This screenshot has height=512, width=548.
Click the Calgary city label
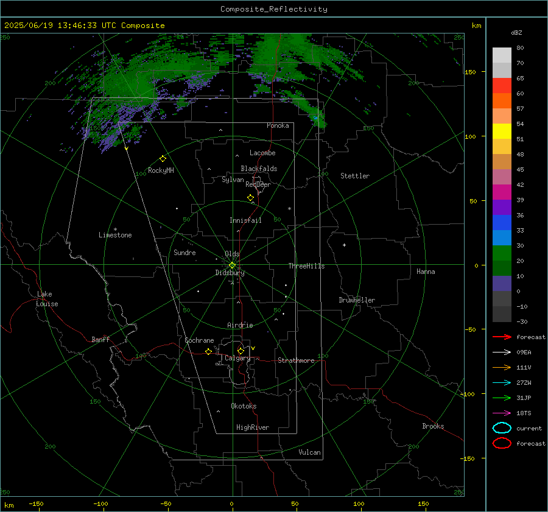click(x=237, y=358)
